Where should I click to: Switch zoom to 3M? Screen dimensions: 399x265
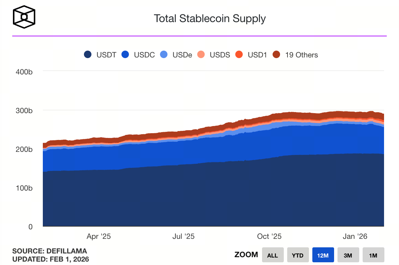pyautogui.click(x=348, y=255)
